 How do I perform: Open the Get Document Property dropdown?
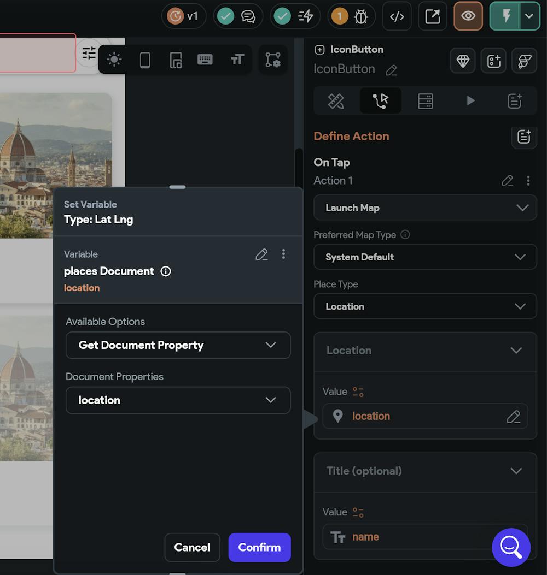(178, 345)
